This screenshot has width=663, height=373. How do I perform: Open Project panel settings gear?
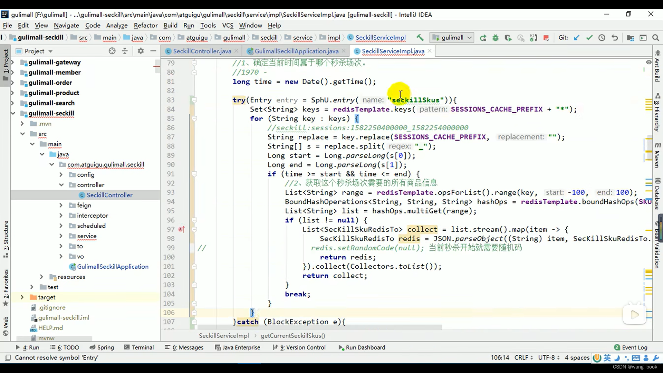coord(140,51)
